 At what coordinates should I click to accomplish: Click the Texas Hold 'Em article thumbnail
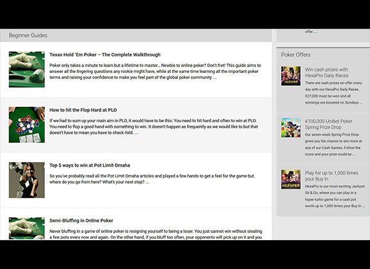coord(27,69)
